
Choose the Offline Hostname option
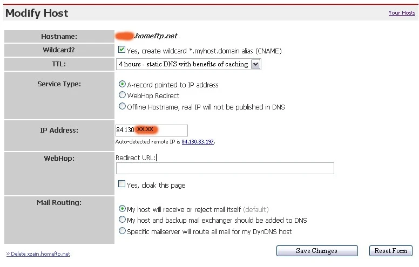tap(122, 107)
